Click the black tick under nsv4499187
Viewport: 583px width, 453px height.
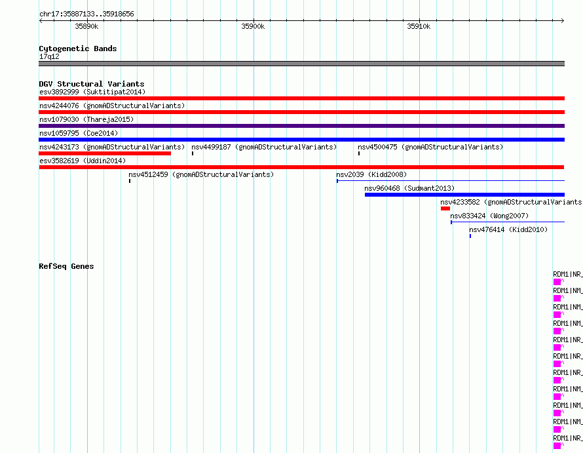tap(193, 153)
